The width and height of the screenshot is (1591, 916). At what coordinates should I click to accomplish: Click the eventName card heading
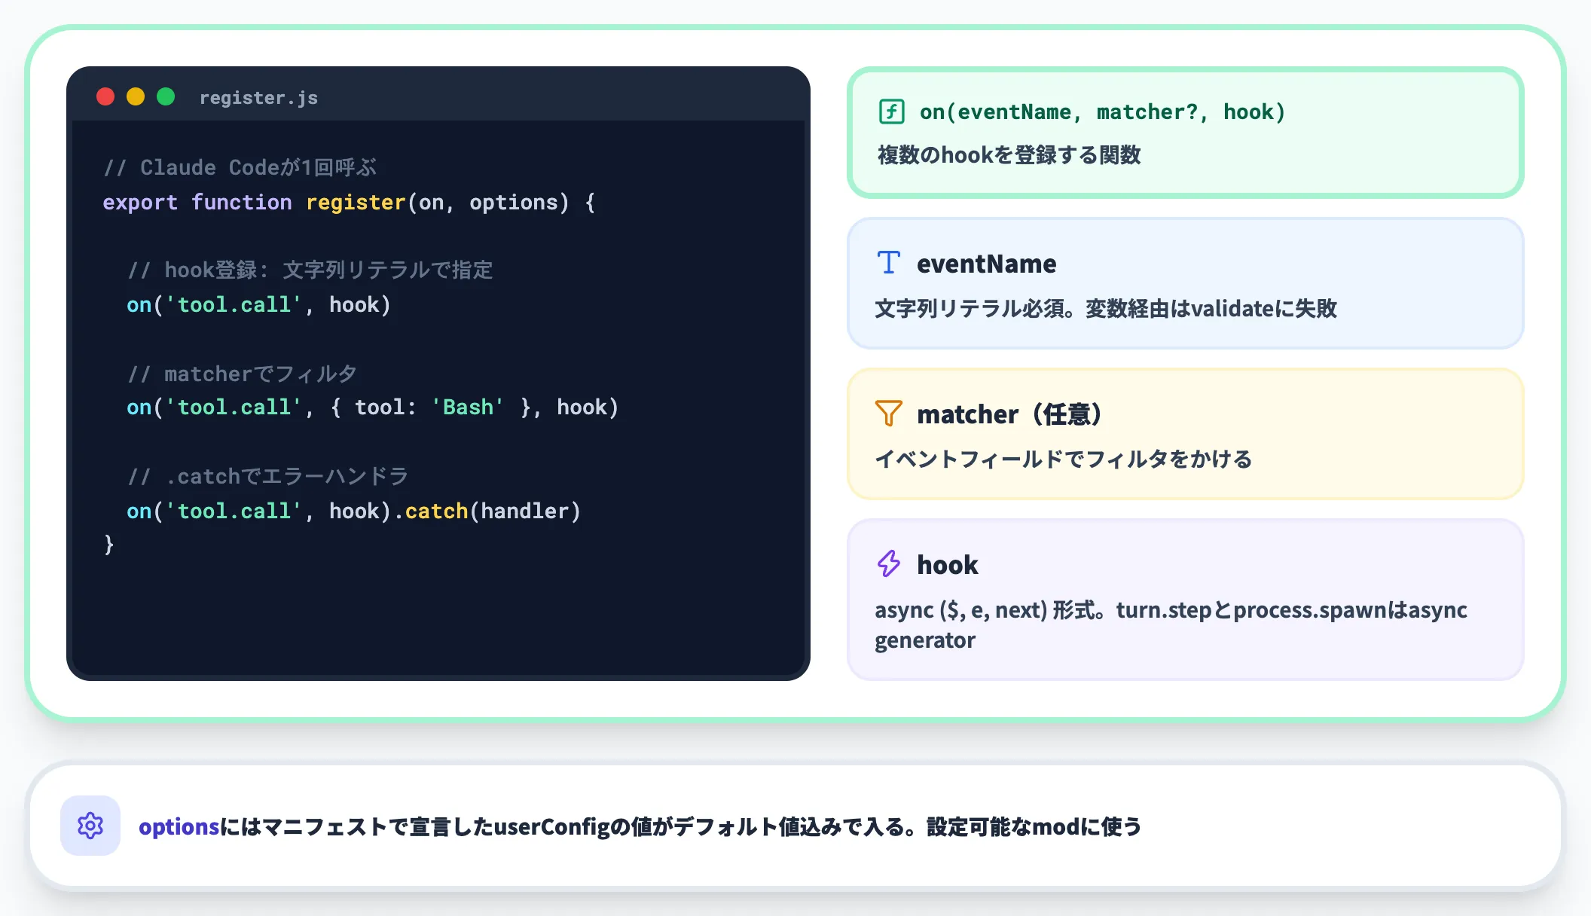(986, 264)
